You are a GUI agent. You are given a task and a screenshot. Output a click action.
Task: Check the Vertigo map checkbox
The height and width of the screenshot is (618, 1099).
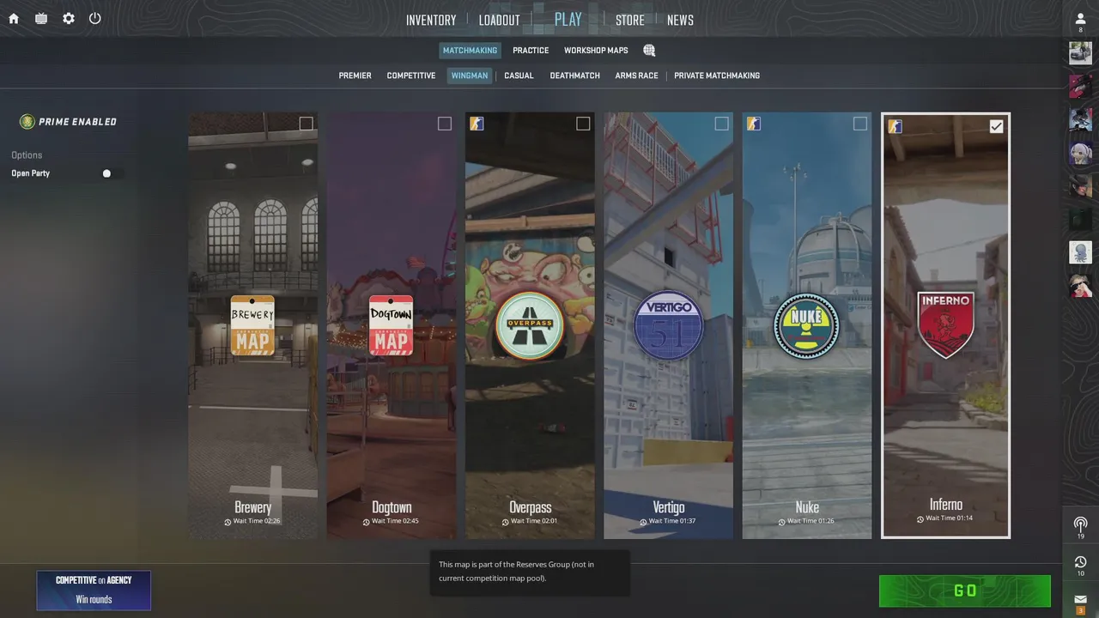(721, 124)
